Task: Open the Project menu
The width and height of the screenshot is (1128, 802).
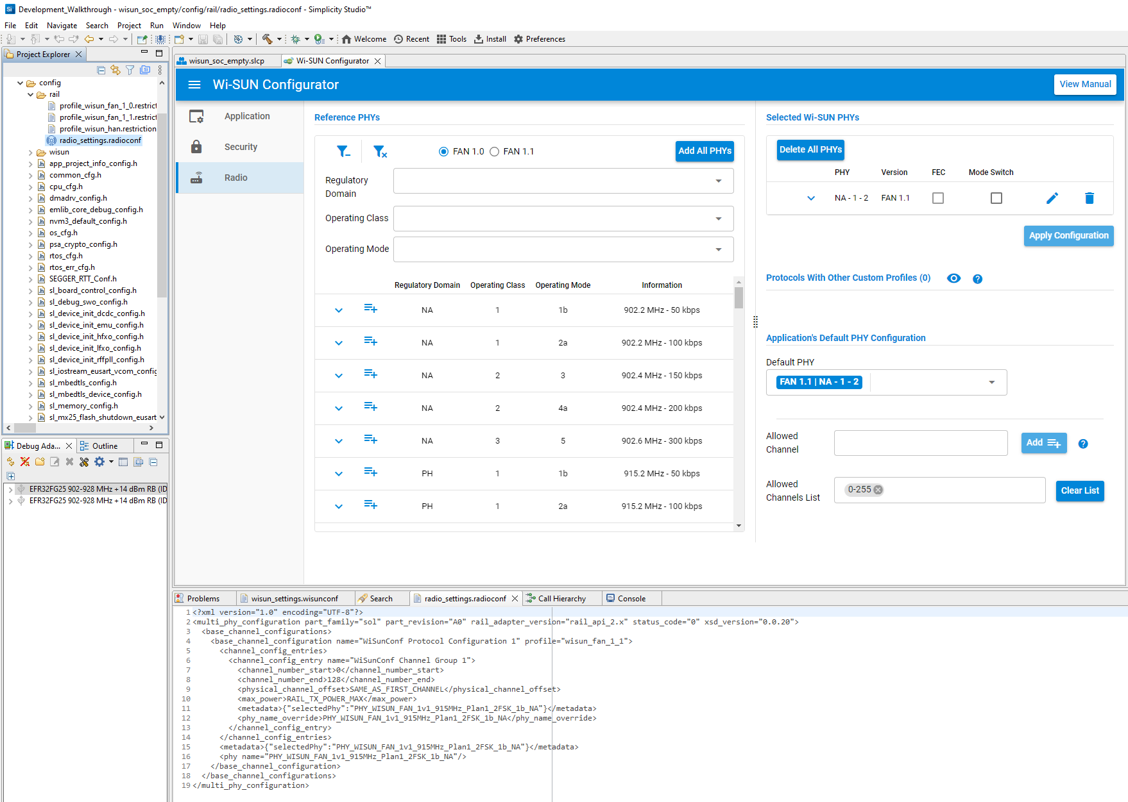Action: (x=129, y=26)
